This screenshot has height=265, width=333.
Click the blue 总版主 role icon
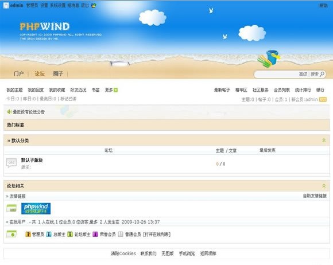click(x=49, y=234)
